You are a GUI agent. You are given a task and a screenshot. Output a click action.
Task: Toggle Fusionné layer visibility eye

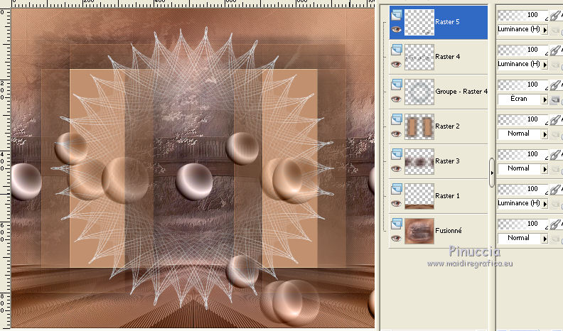click(397, 238)
